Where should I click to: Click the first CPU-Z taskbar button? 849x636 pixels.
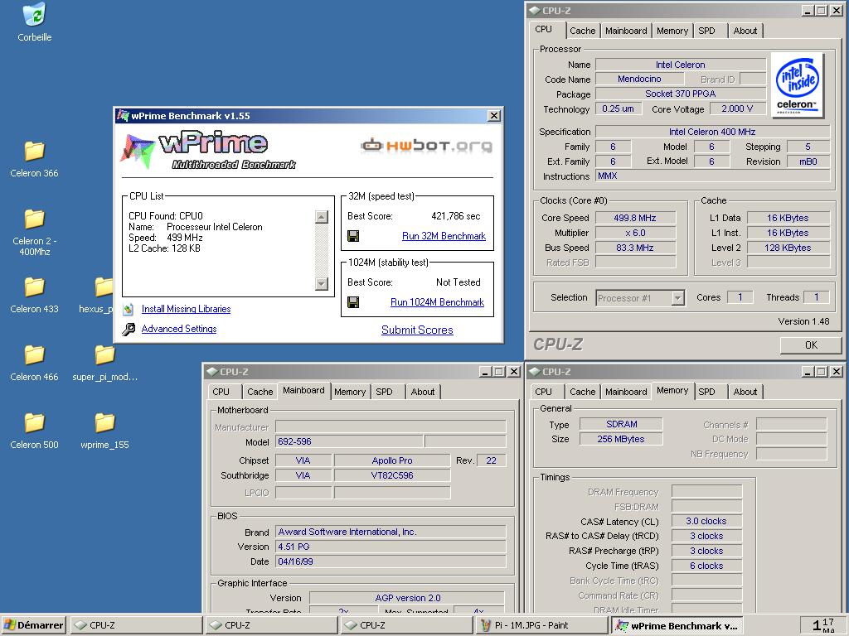pyautogui.click(x=137, y=625)
